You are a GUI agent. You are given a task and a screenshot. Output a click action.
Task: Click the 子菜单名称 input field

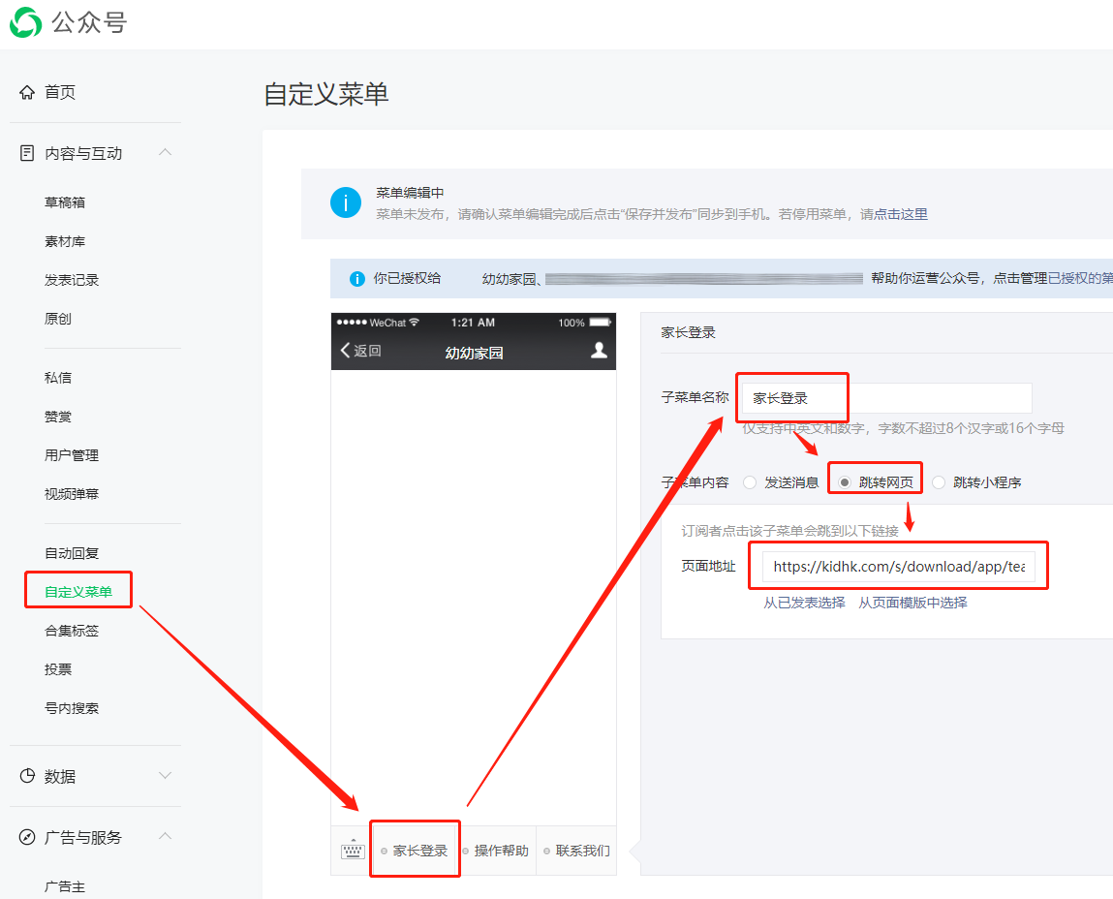(x=886, y=398)
